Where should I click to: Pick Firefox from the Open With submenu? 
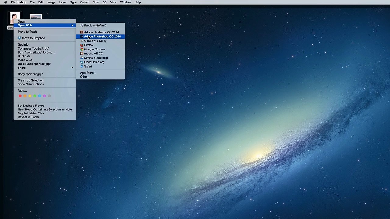click(89, 45)
